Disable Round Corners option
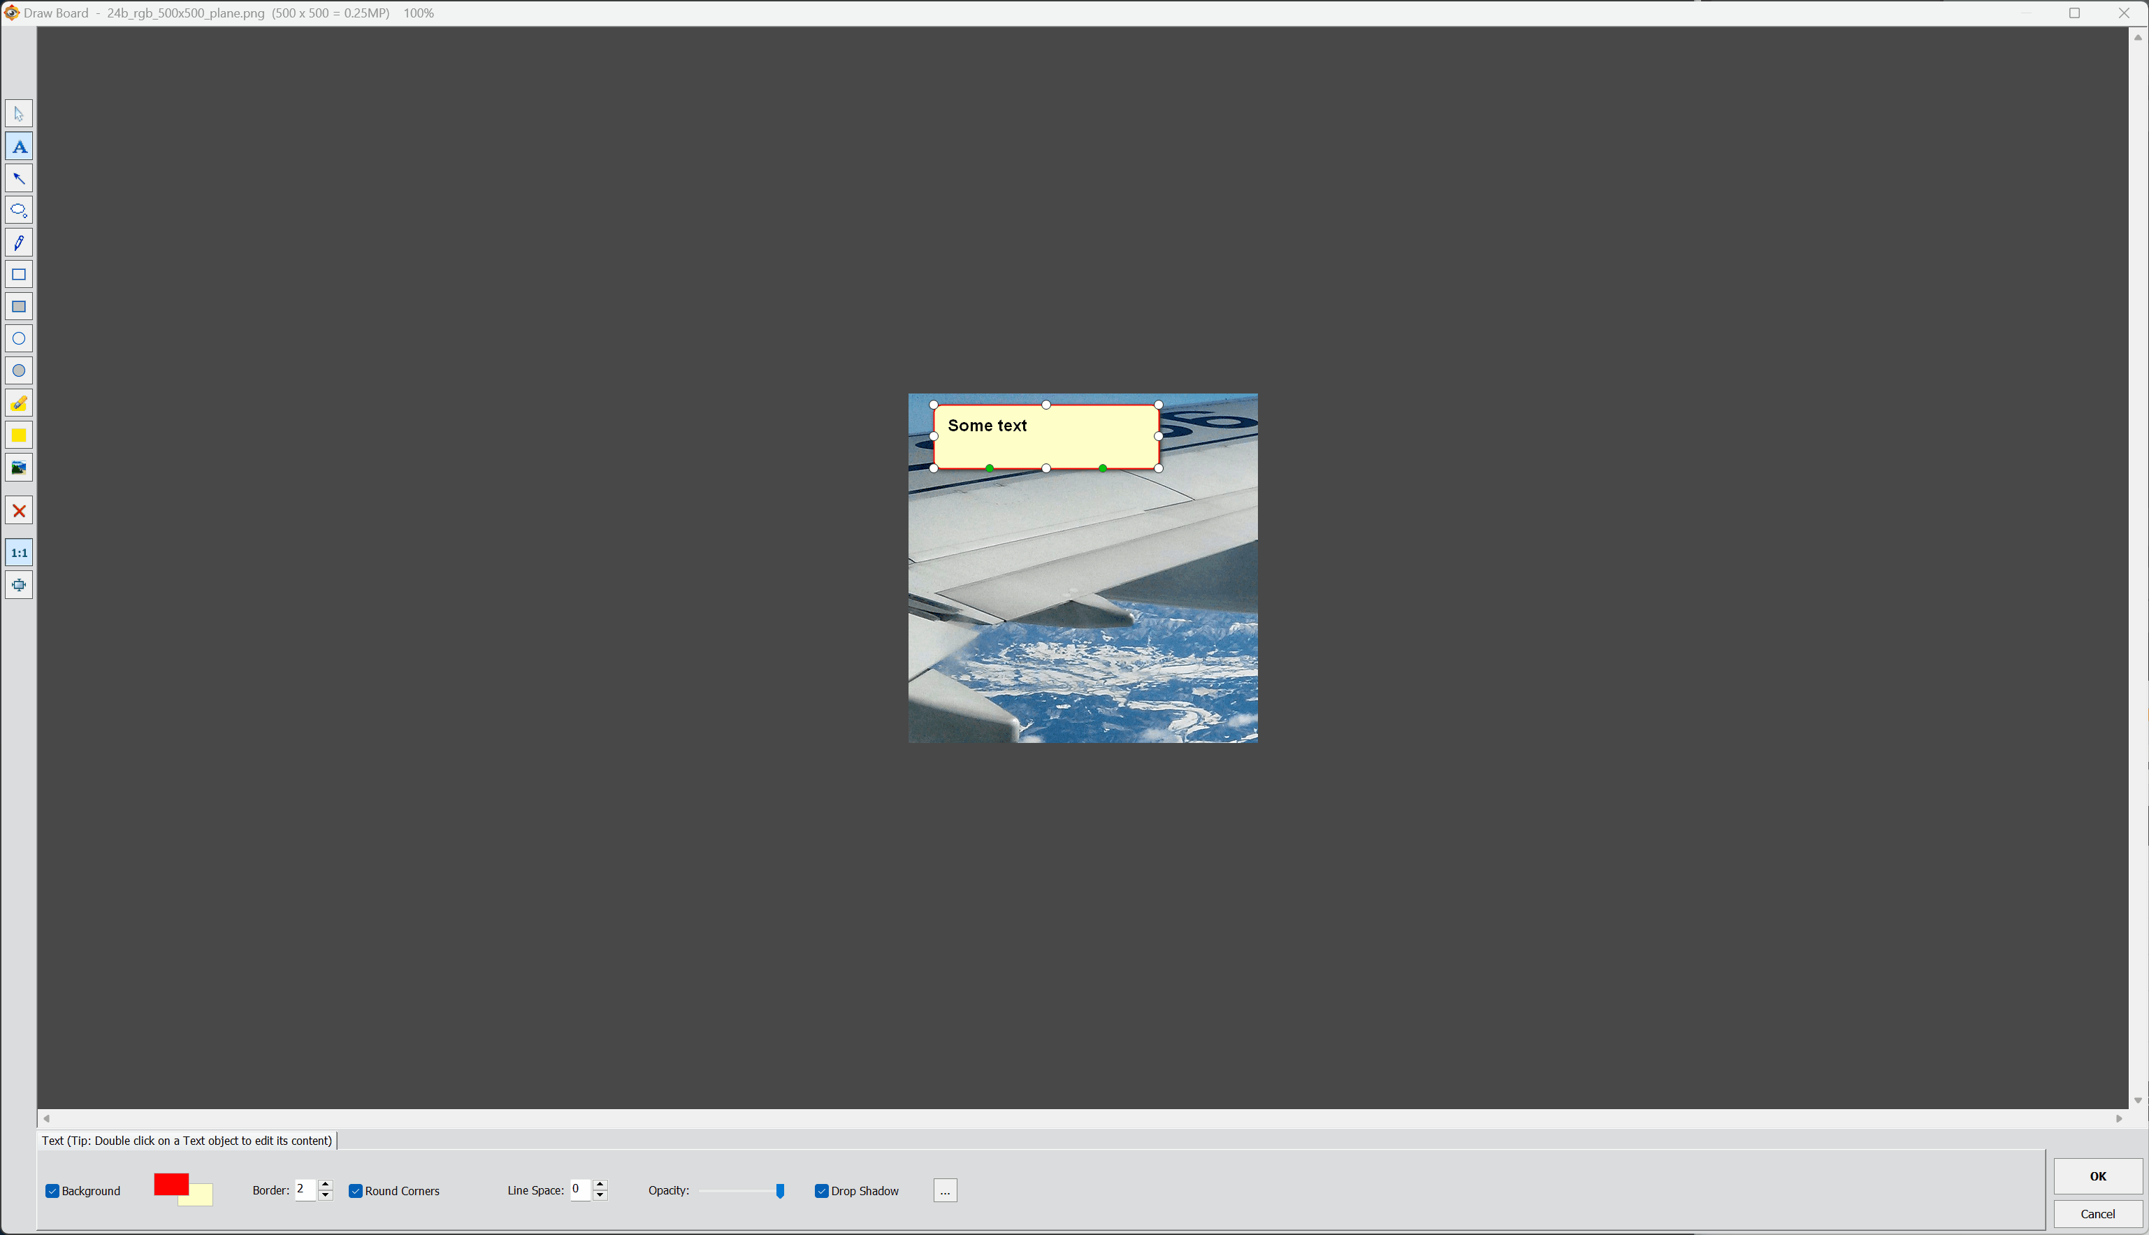The image size is (2149, 1235). (x=355, y=1191)
